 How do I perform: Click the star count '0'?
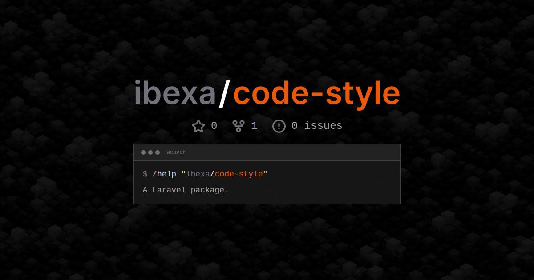pyautogui.click(x=214, y=126)
